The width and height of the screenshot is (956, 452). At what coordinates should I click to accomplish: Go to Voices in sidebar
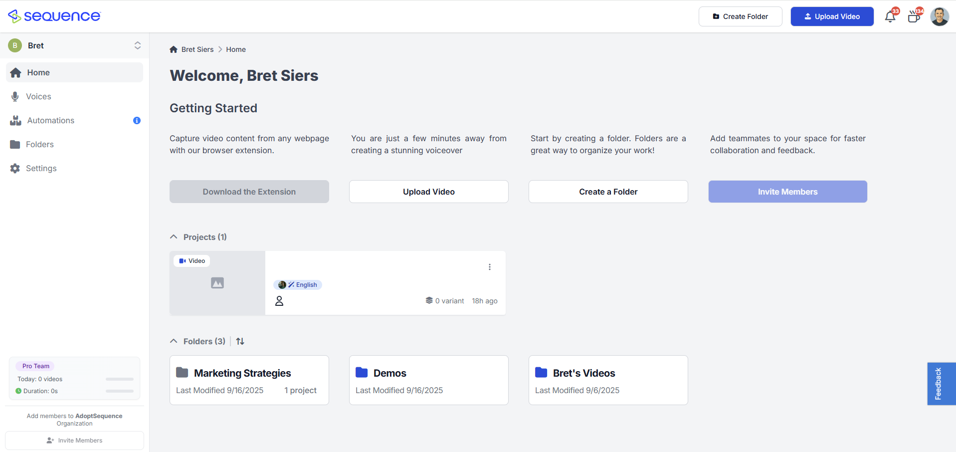[38, 96]
